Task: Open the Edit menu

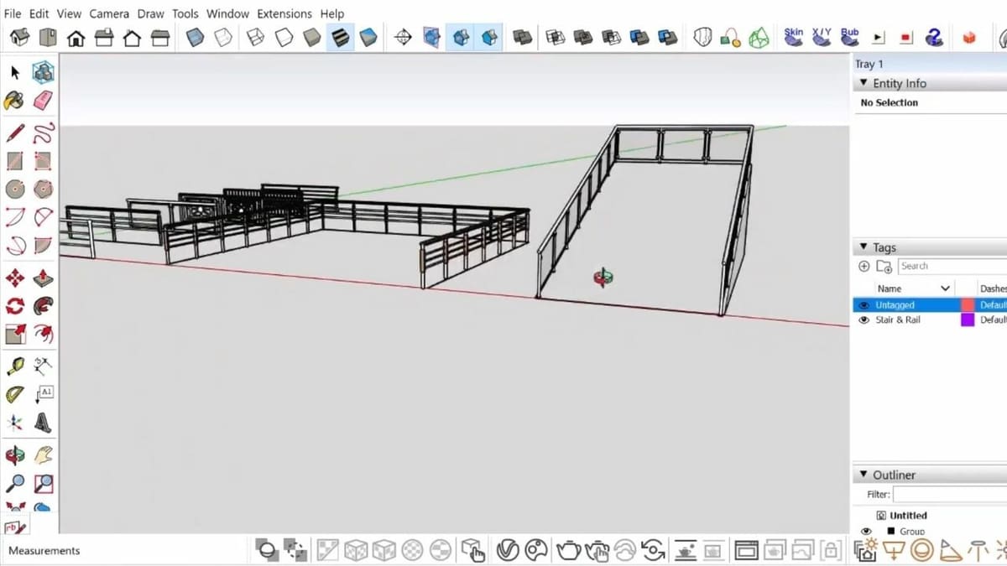Action: [x=39, y=13]
